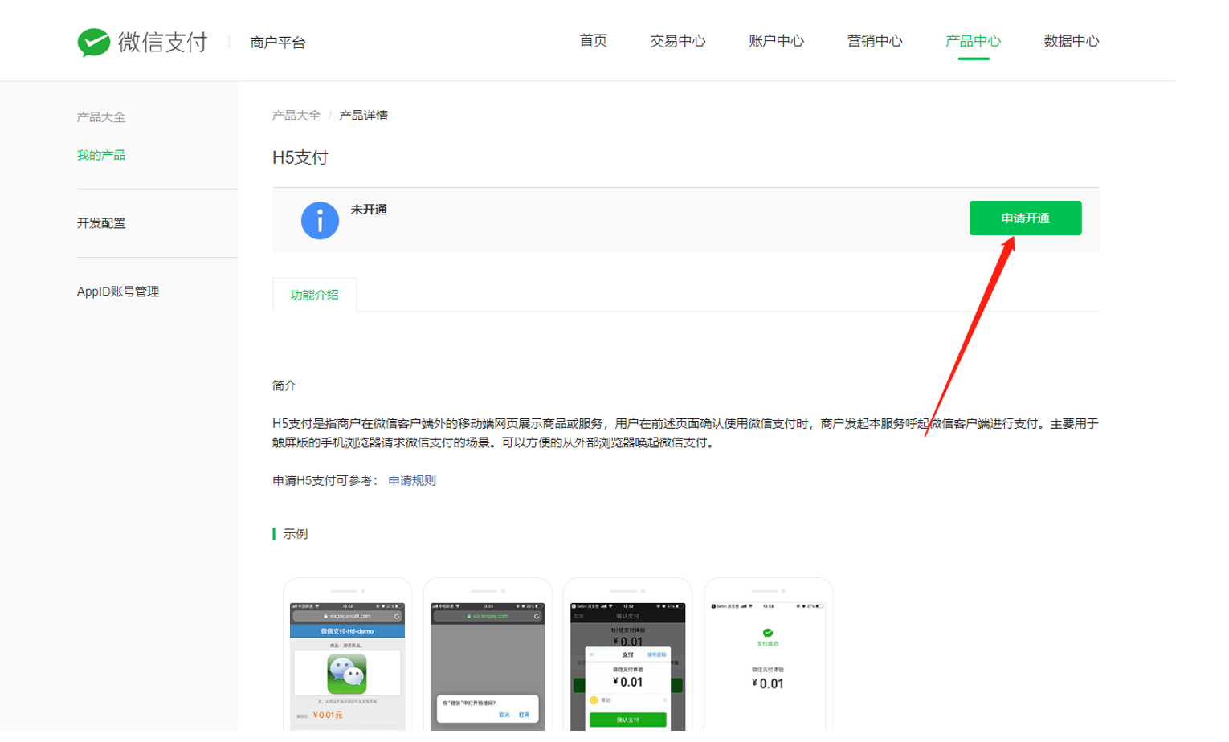Open AppID账号管理 in the sidebar
This screenshot has width=1229, height=742.
point(118,291)
